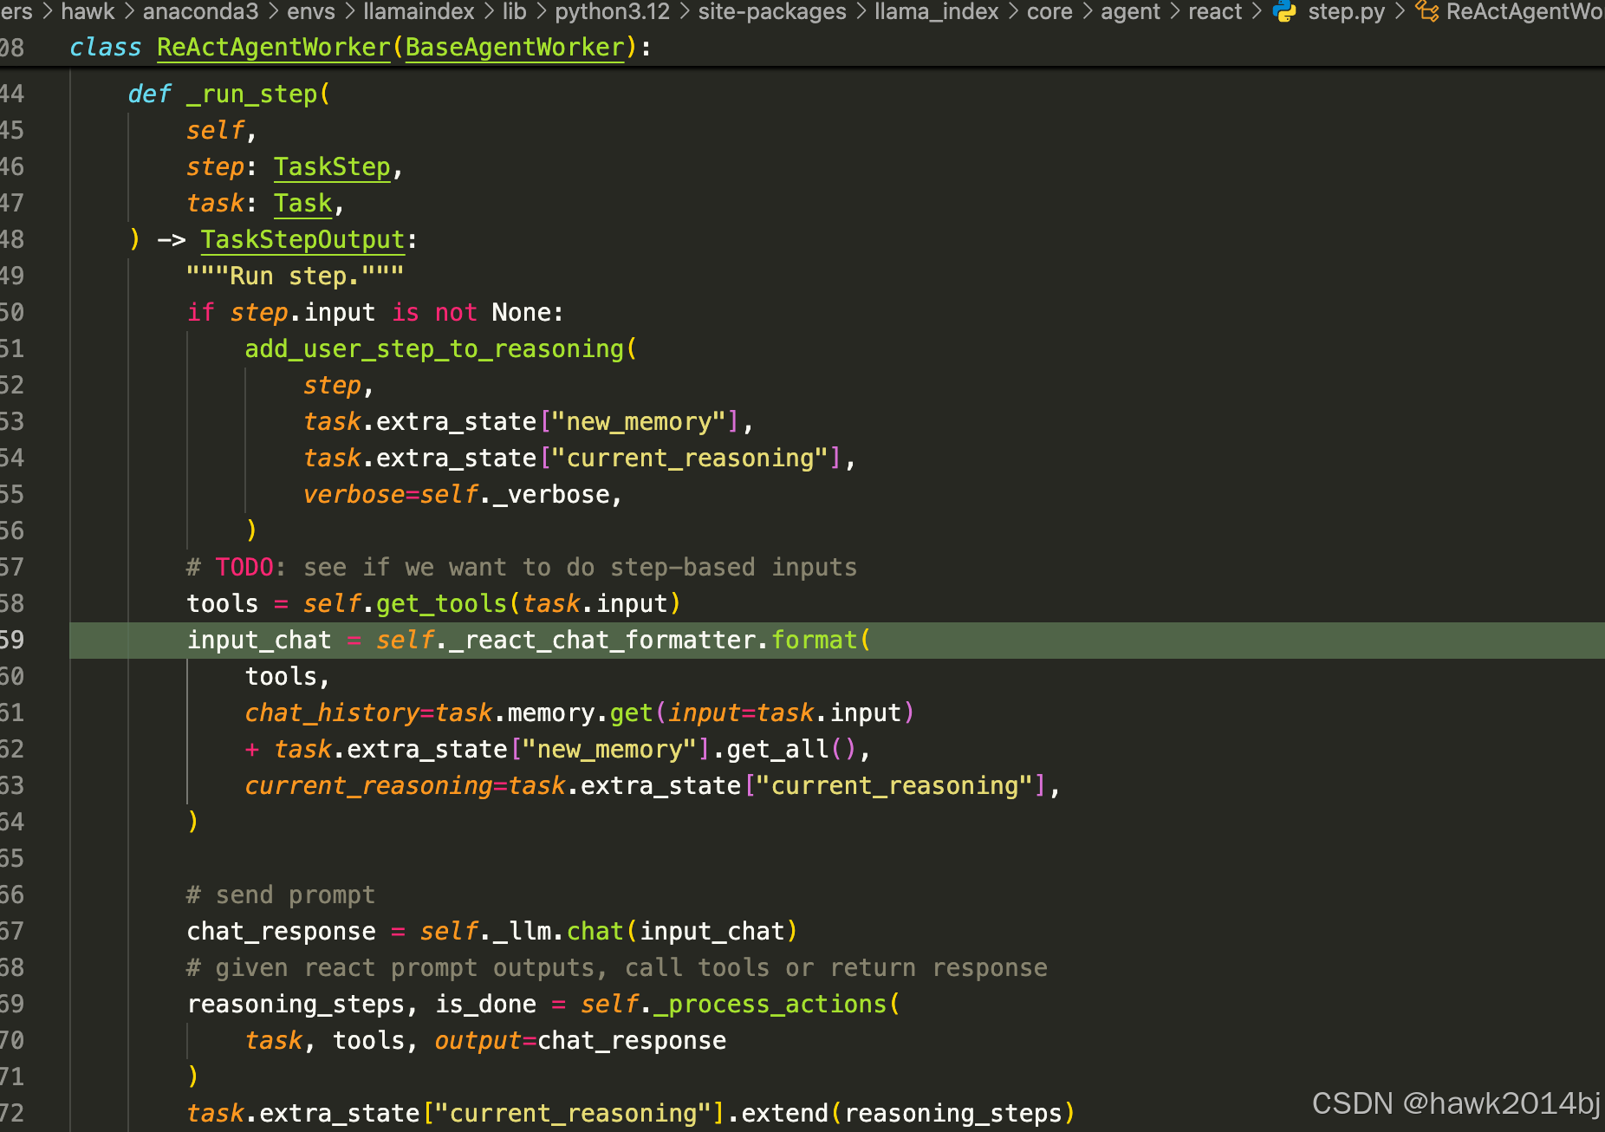Click current_reasoning keyword argument
Screen dimensions: 1605x1132
[x=368, y=785]
